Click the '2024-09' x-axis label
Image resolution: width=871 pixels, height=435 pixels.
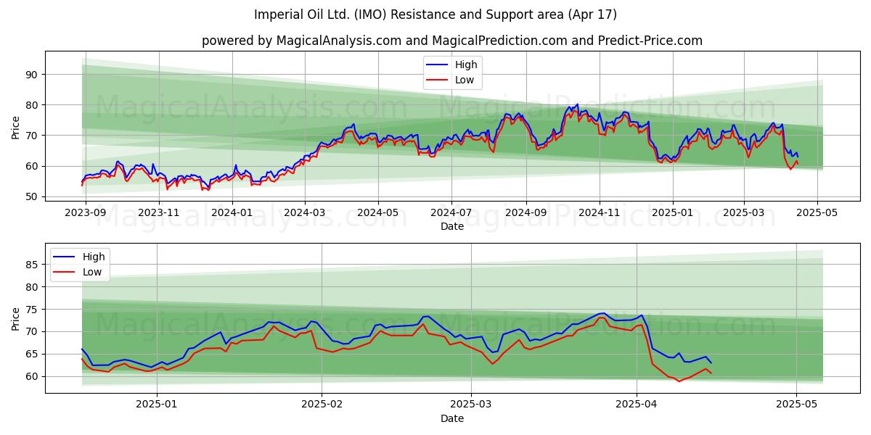[526, 214]
